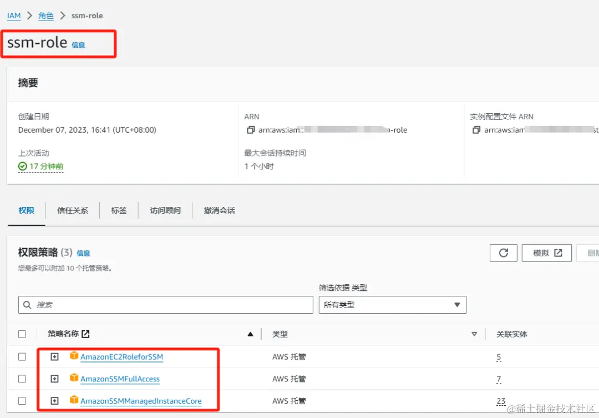Click the 1 个小时 session duration value
The height and width of the screenshot is (418, 599).
[x=259, y=167]
